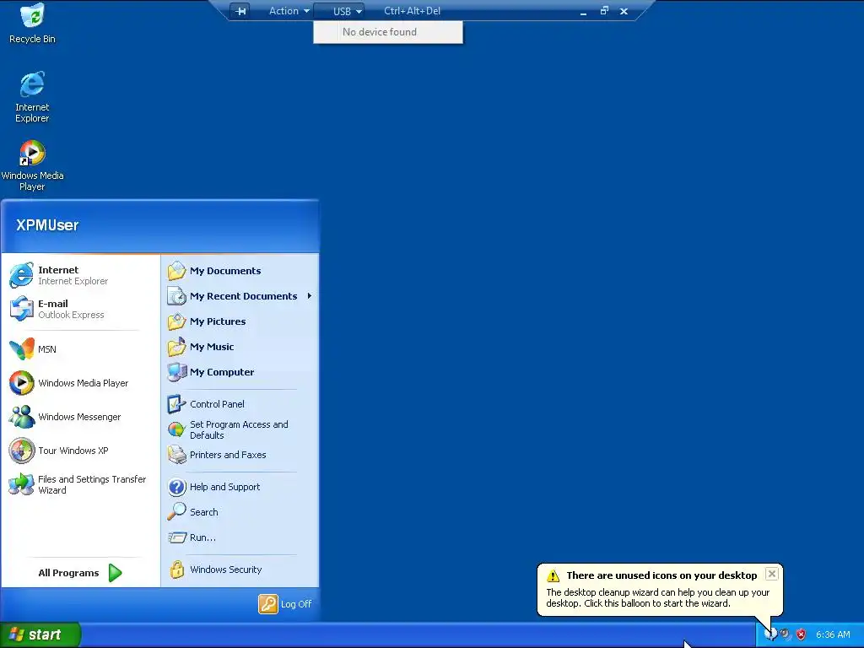Open My Pictures folder

pos(240,321)
